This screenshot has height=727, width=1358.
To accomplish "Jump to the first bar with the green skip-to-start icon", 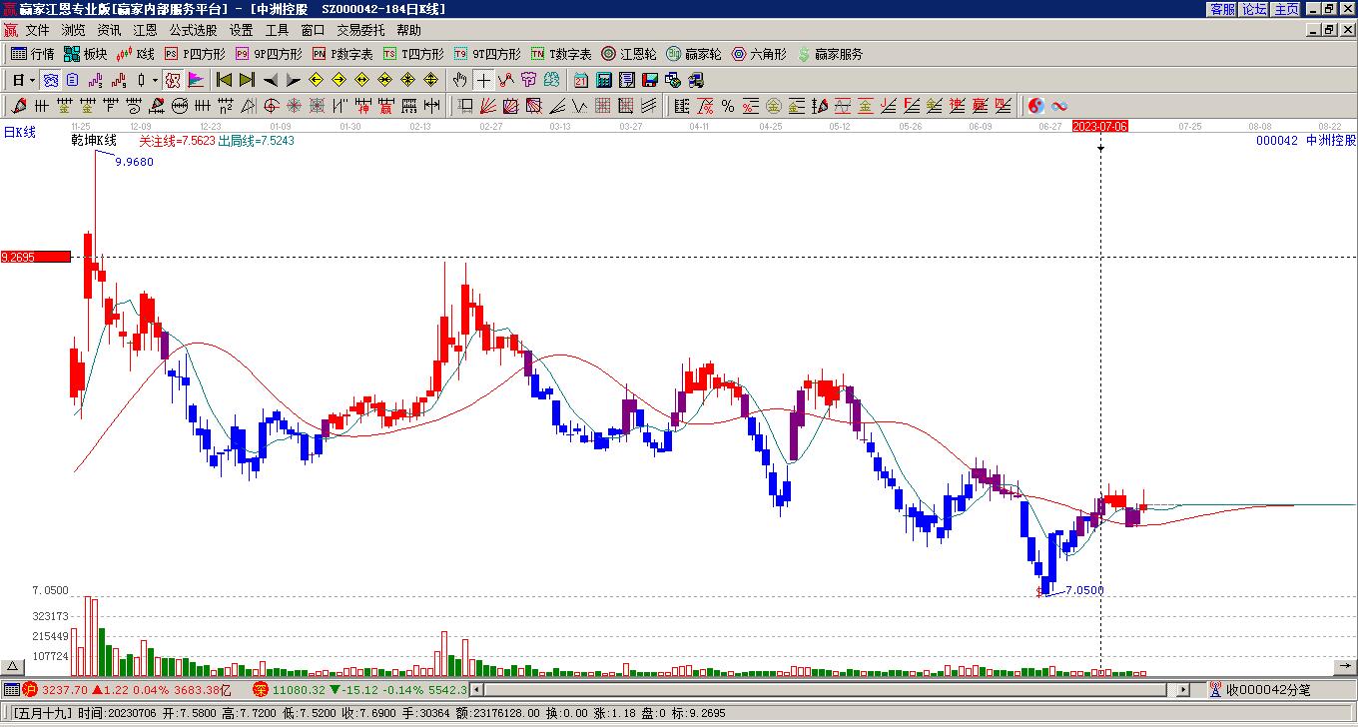I will tap(224, 80).
